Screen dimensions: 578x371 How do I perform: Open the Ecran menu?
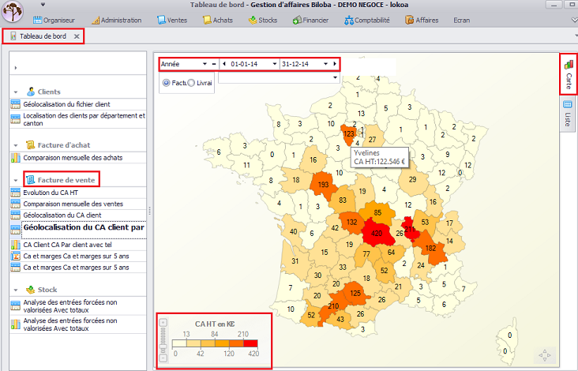(461, 21)
